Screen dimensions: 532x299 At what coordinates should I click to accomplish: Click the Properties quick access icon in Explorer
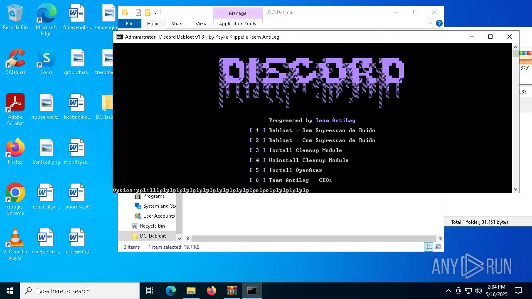click(138, 12)
